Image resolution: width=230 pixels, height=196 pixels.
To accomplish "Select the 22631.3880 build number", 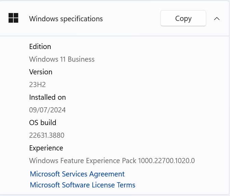I will click(47, 135).
